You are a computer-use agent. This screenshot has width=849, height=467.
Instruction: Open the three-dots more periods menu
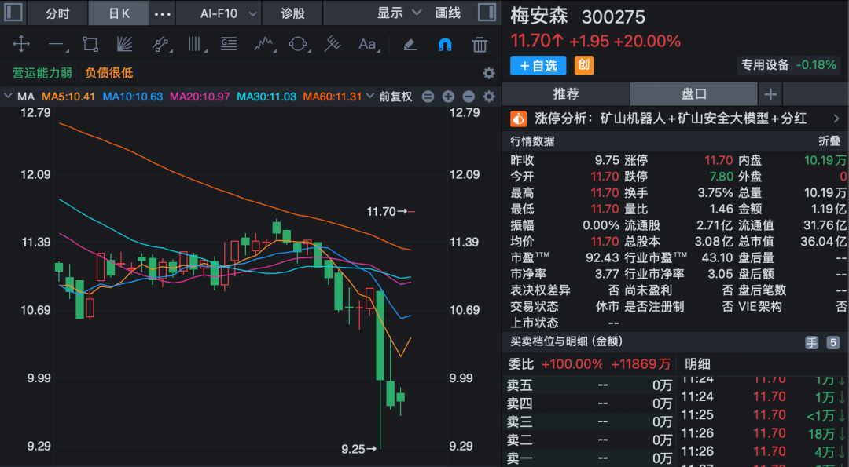[x=163, y=13]
